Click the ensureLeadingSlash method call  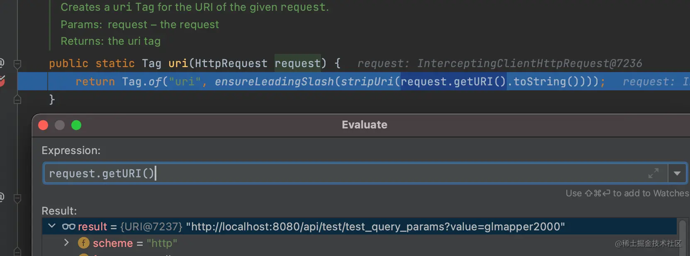(274, 82)
